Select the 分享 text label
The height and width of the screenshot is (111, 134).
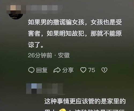(x=68, y=70)
